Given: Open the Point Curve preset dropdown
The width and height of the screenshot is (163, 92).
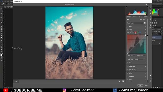Looking at the screenshot, I should [139, 59].
